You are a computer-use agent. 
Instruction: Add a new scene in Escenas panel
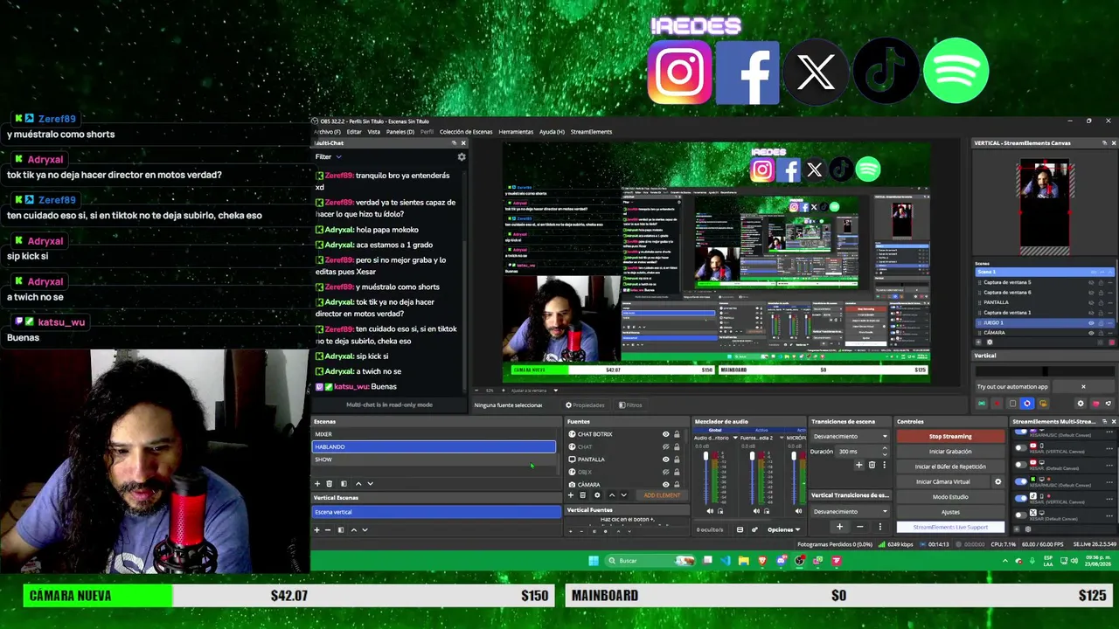(x=317, y=483)
